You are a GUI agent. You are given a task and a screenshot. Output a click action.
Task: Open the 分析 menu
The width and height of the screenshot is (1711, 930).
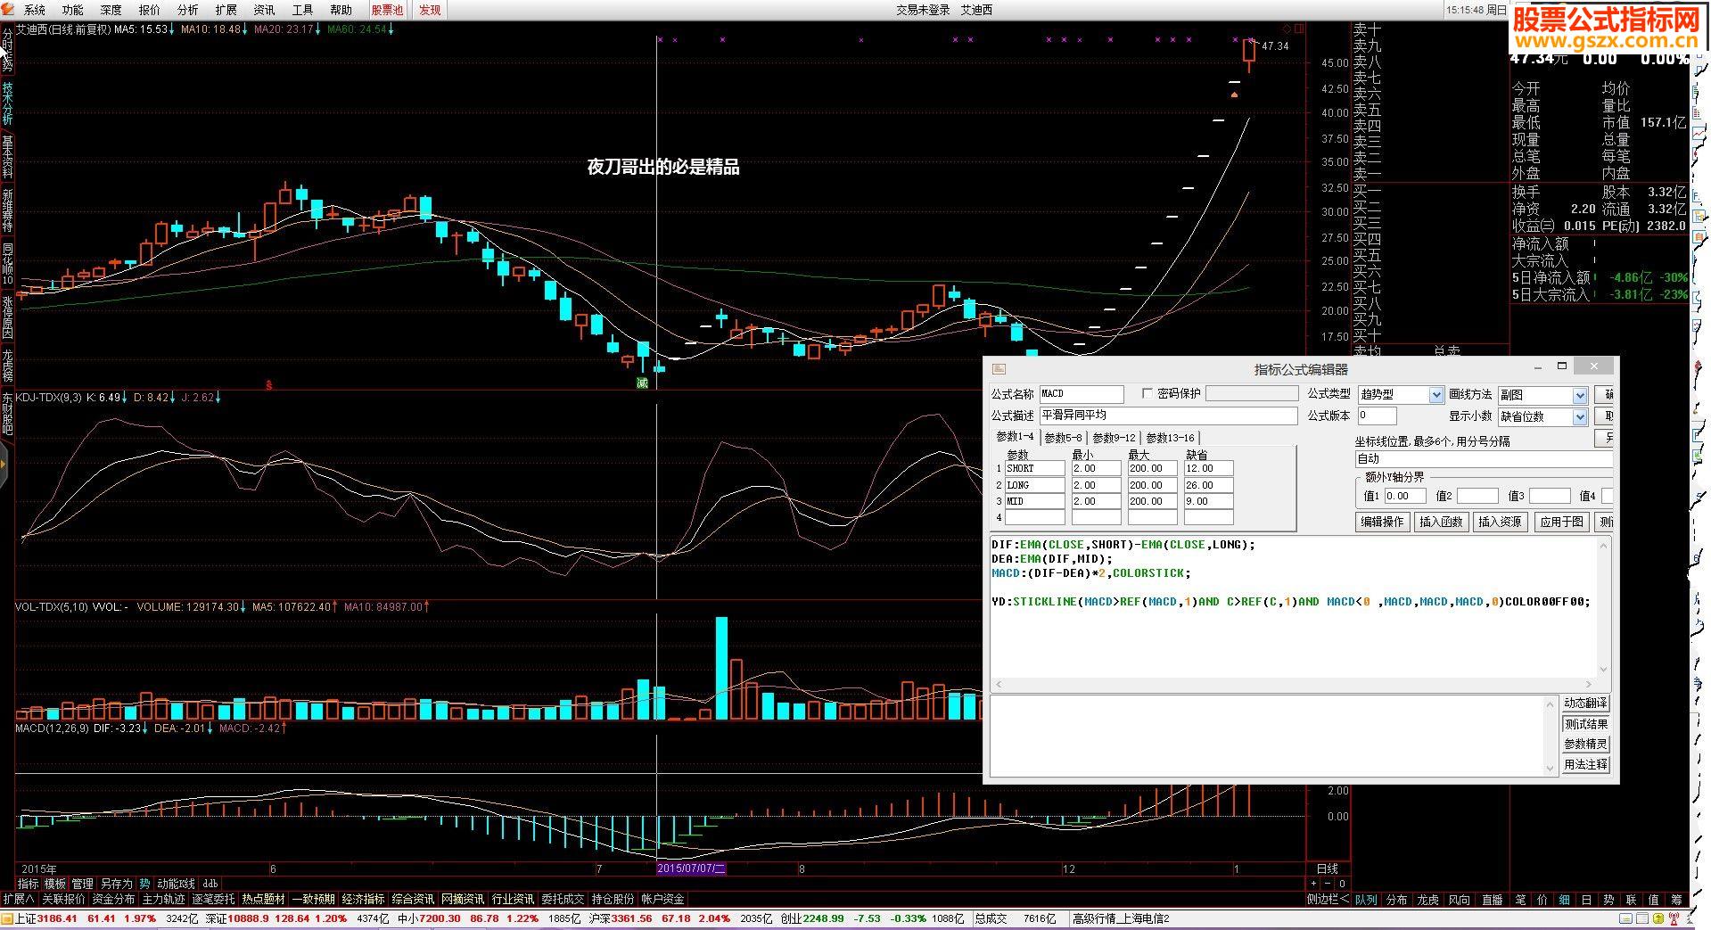(188, 10)
